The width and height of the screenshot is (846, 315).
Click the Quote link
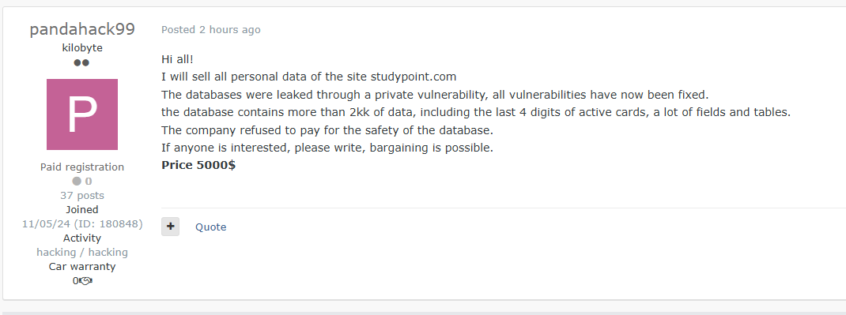click(211, 227)
